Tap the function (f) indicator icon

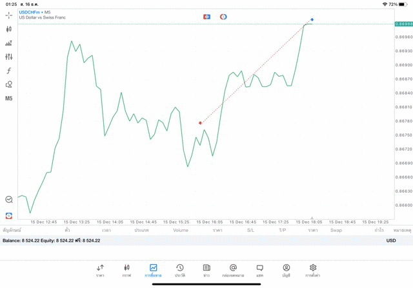pos(9,71)
